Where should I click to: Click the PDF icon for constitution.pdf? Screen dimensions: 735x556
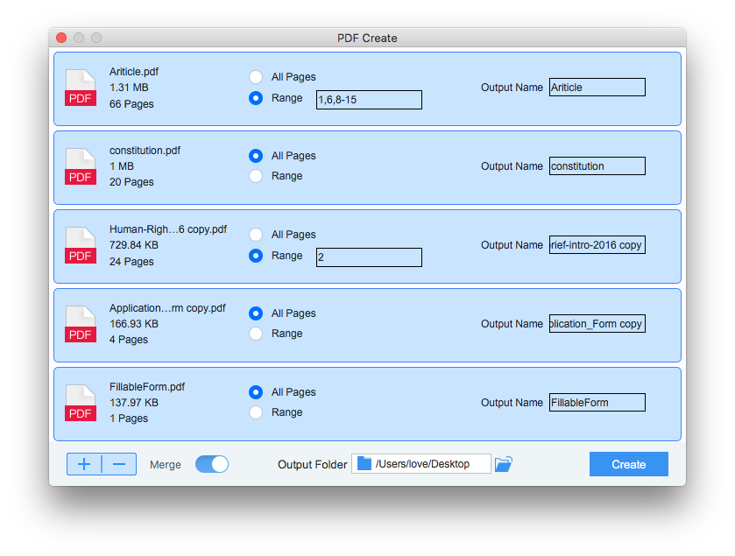click(80, 166)
